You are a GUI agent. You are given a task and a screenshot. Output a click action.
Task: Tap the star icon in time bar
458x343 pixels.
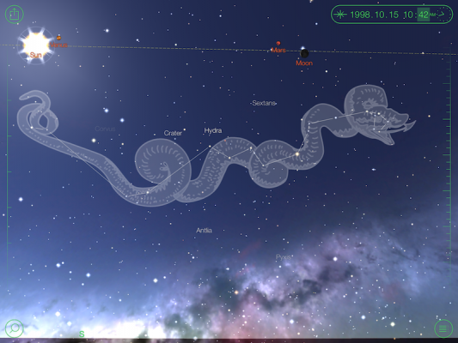[340, 15]
